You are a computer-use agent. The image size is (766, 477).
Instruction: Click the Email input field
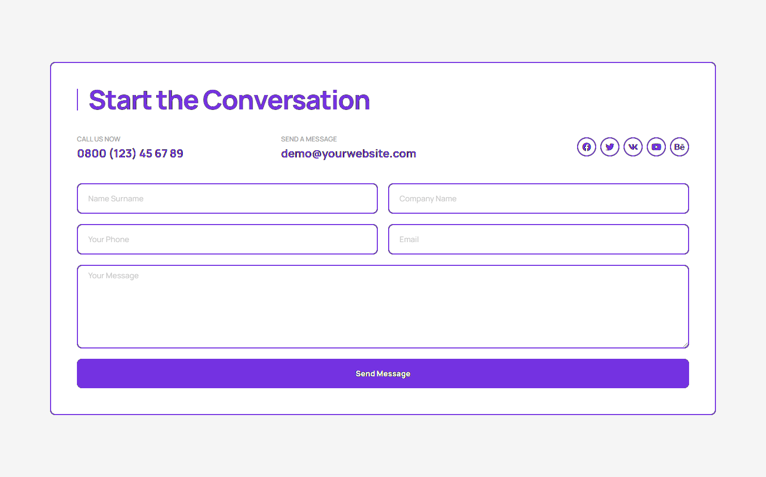[x=538, y=240]
